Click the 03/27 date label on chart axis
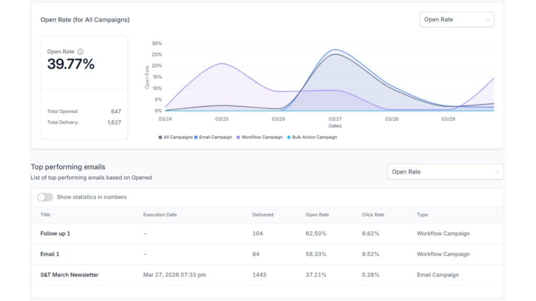 click(x=334, y=119)
